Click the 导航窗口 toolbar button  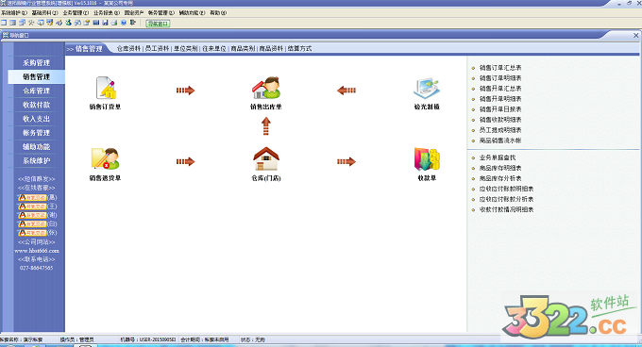click(x=158, y=24)
